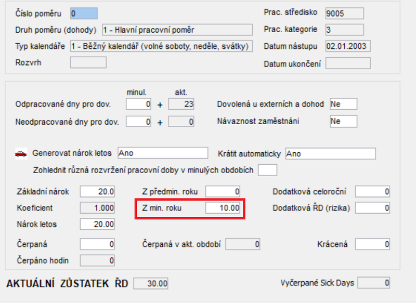Image resolution: width=416 pixels, height=303 pixels.
Task: Select Neodpracované dny minul. field
Action: tap(138, 122)
